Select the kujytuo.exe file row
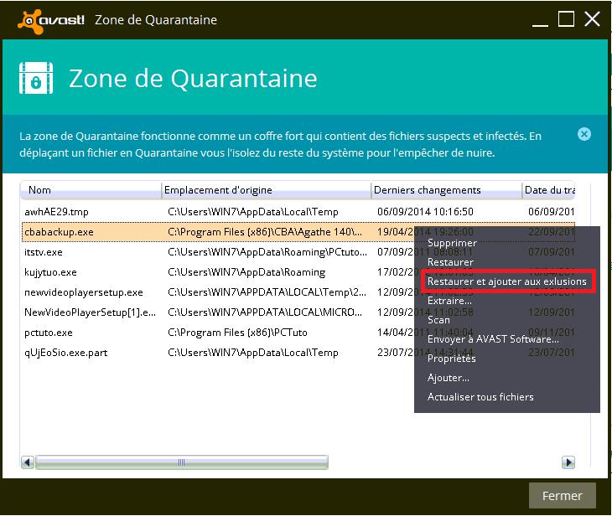The width and height of the screenshot is (612, 516). (218, 272)
